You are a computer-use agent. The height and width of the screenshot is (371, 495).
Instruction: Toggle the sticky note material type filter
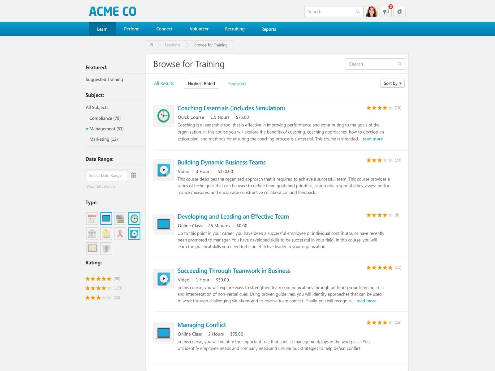point(106,233)
